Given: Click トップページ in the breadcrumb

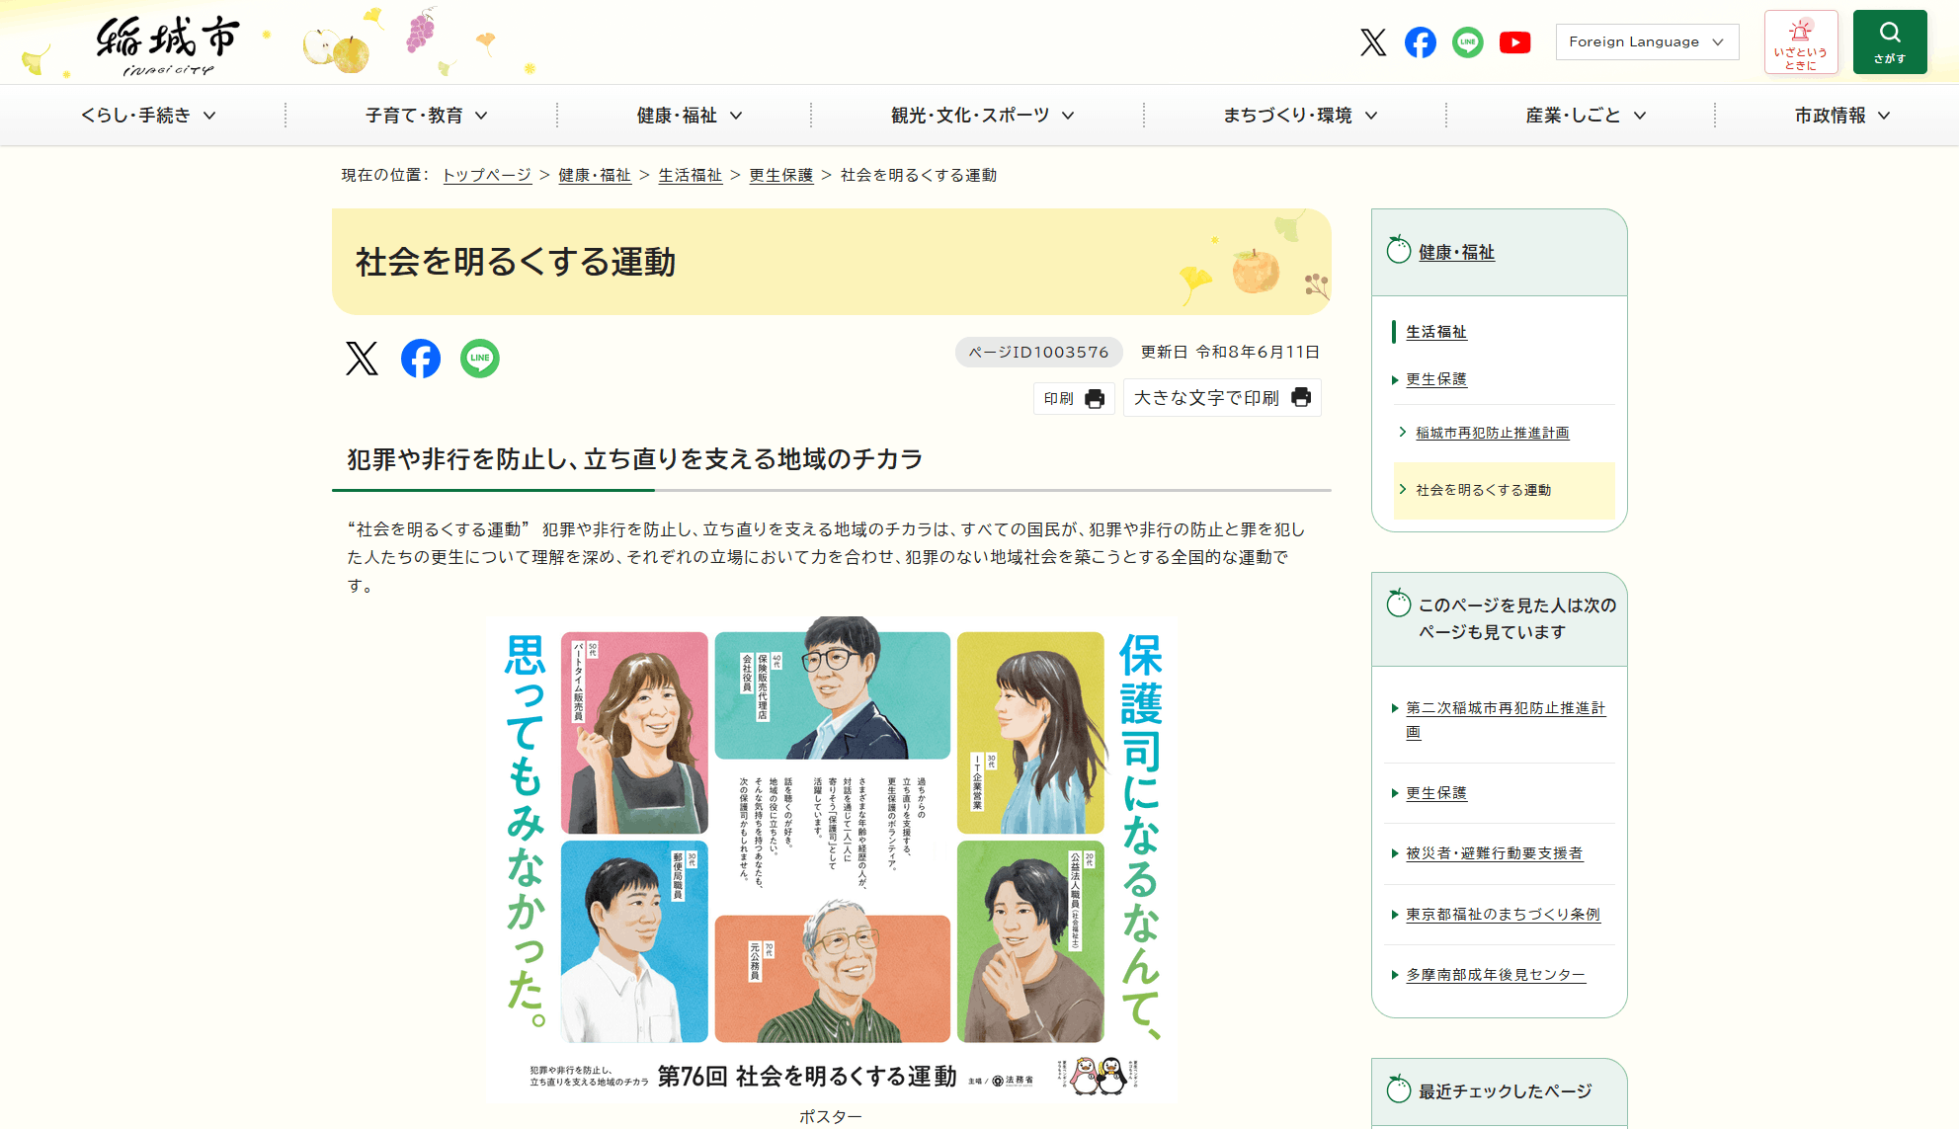Looking at the screenshot, I should [487, 175].
